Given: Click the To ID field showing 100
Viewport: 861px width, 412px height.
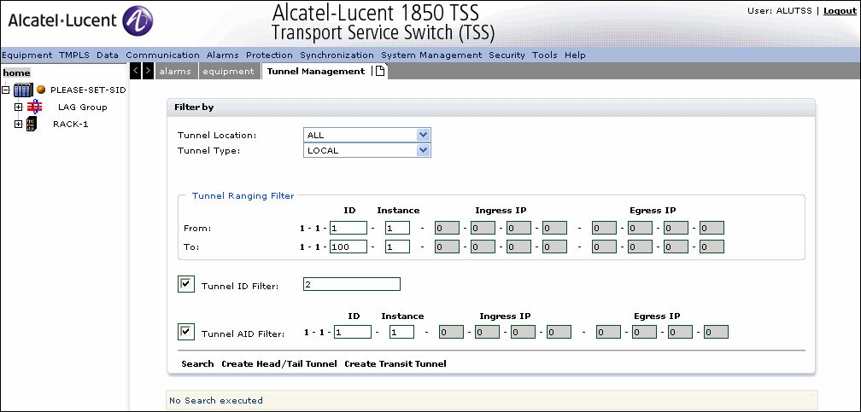Looking at the screenshot, I should click(x=348, y=247).
